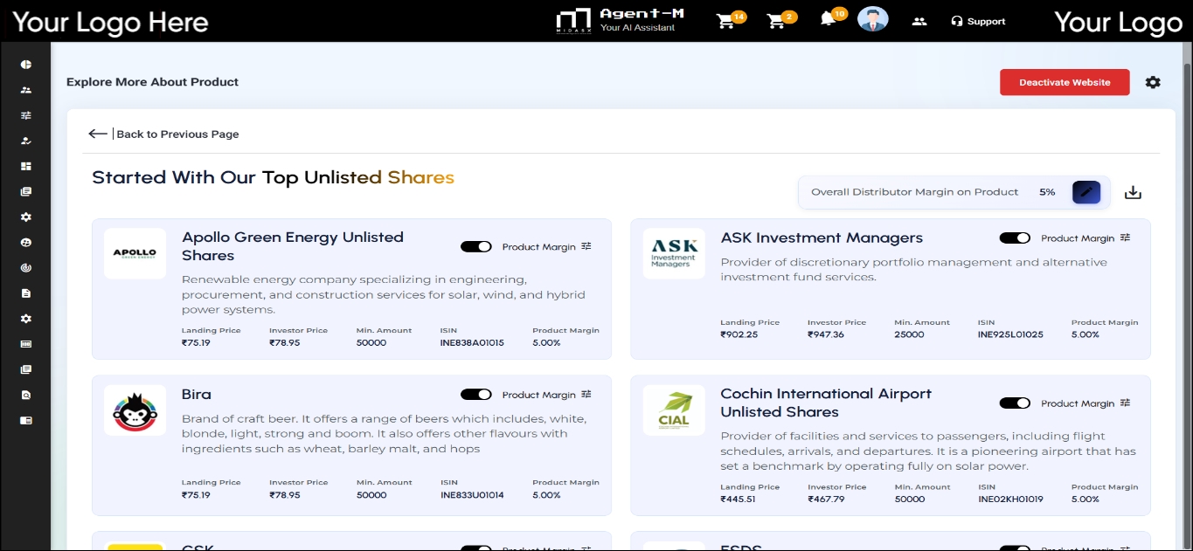
Task: Click the Apollo Green Energy Unlisted Shares title
Action: [293, 246]
